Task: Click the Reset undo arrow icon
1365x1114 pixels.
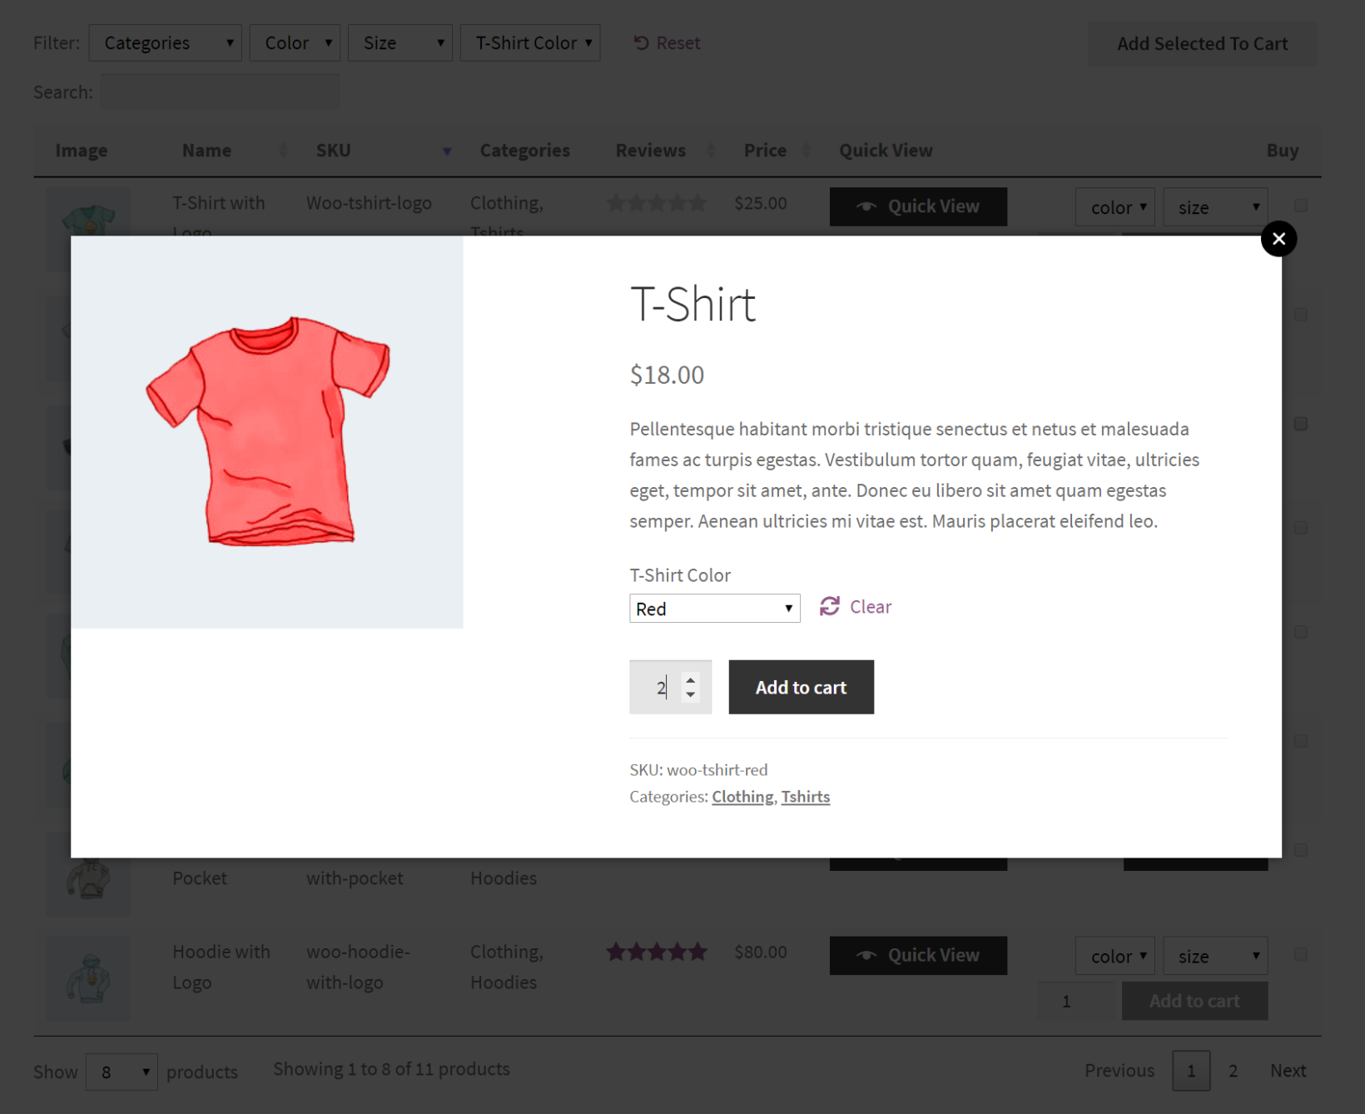Action: tap(641, 42)
